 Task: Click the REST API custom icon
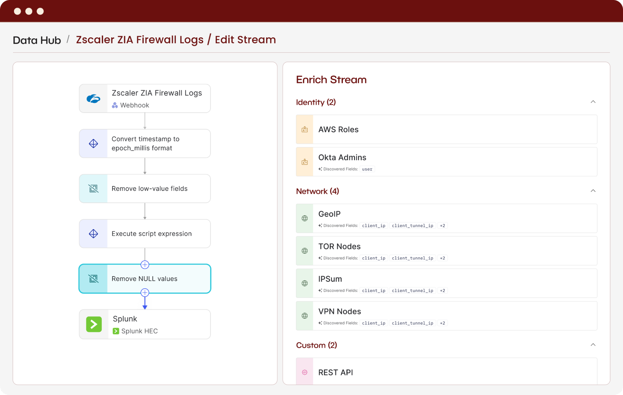(304, 372)
